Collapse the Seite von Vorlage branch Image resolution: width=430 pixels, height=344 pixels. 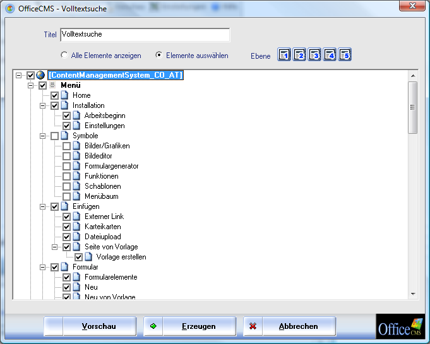click(x=54, y=247)
